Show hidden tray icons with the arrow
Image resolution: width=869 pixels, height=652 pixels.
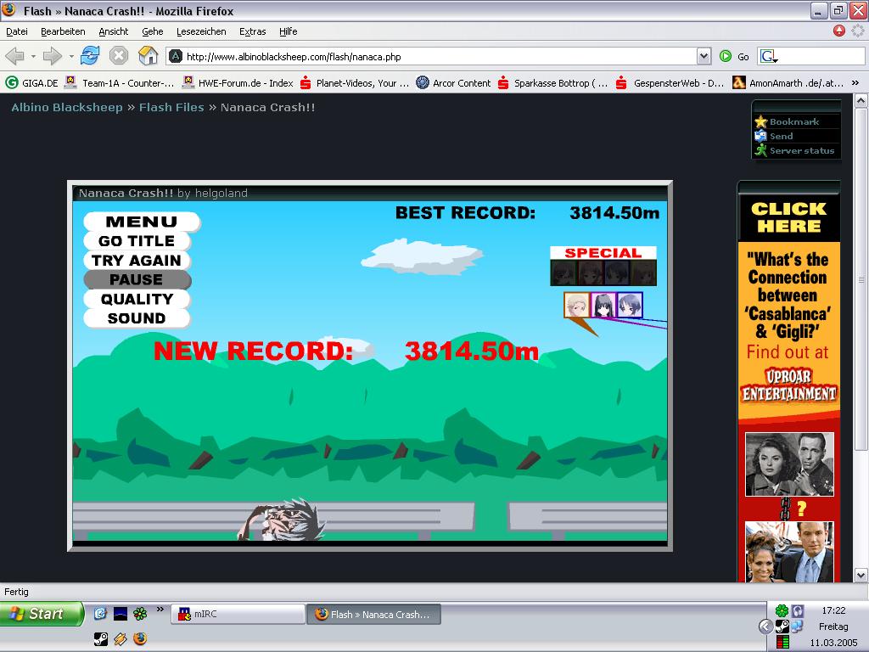[765, 627]
